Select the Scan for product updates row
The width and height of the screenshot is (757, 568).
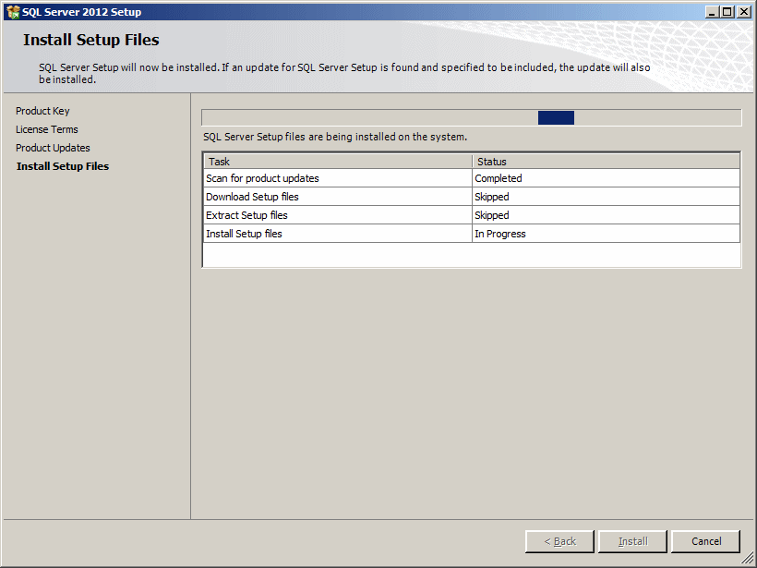pos(471,178)
